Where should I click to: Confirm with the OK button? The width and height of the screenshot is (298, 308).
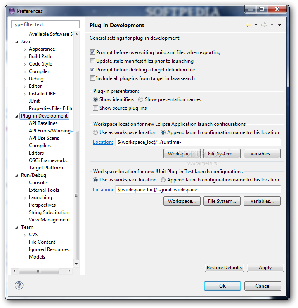point(222,286)
